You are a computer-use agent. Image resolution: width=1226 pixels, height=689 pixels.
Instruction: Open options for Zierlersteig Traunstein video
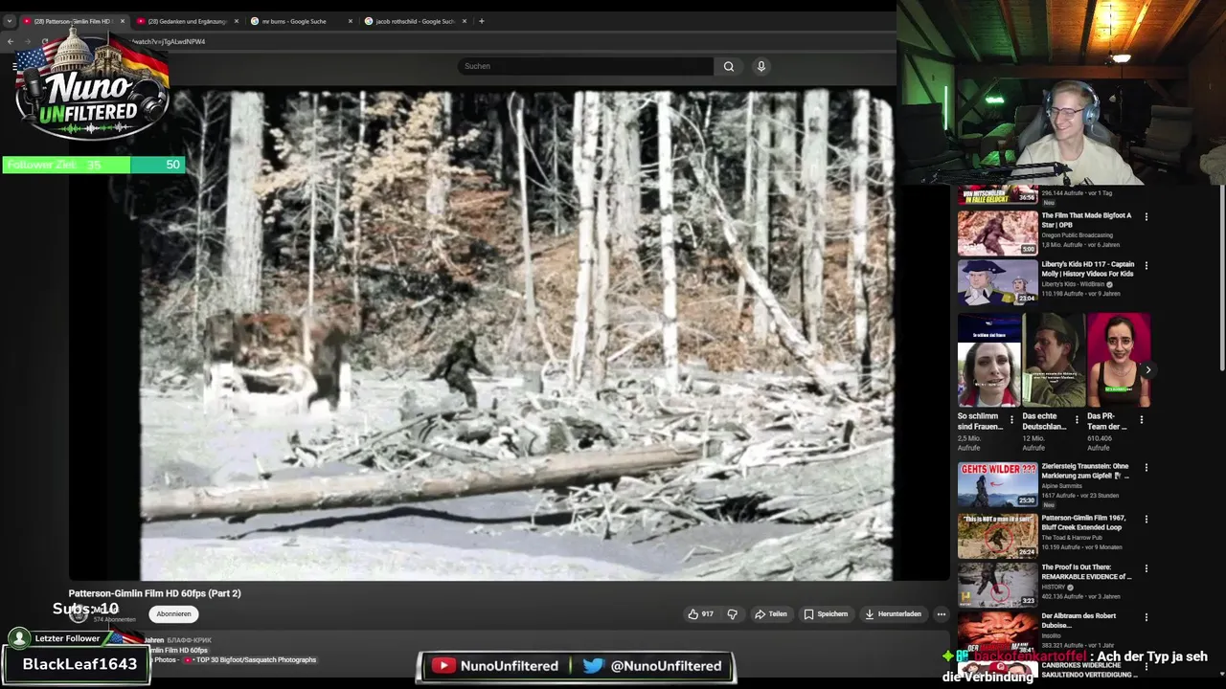[1147, 468]
